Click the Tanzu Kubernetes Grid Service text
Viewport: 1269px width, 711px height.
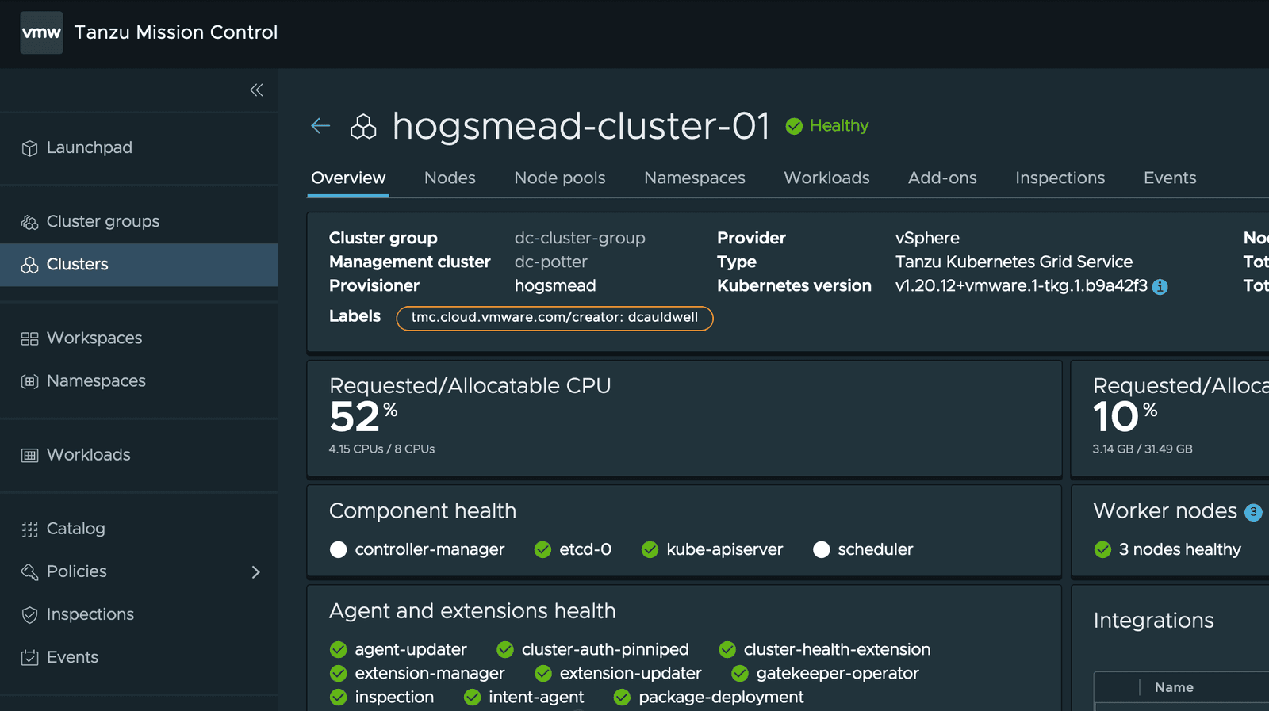[1014, 262]
